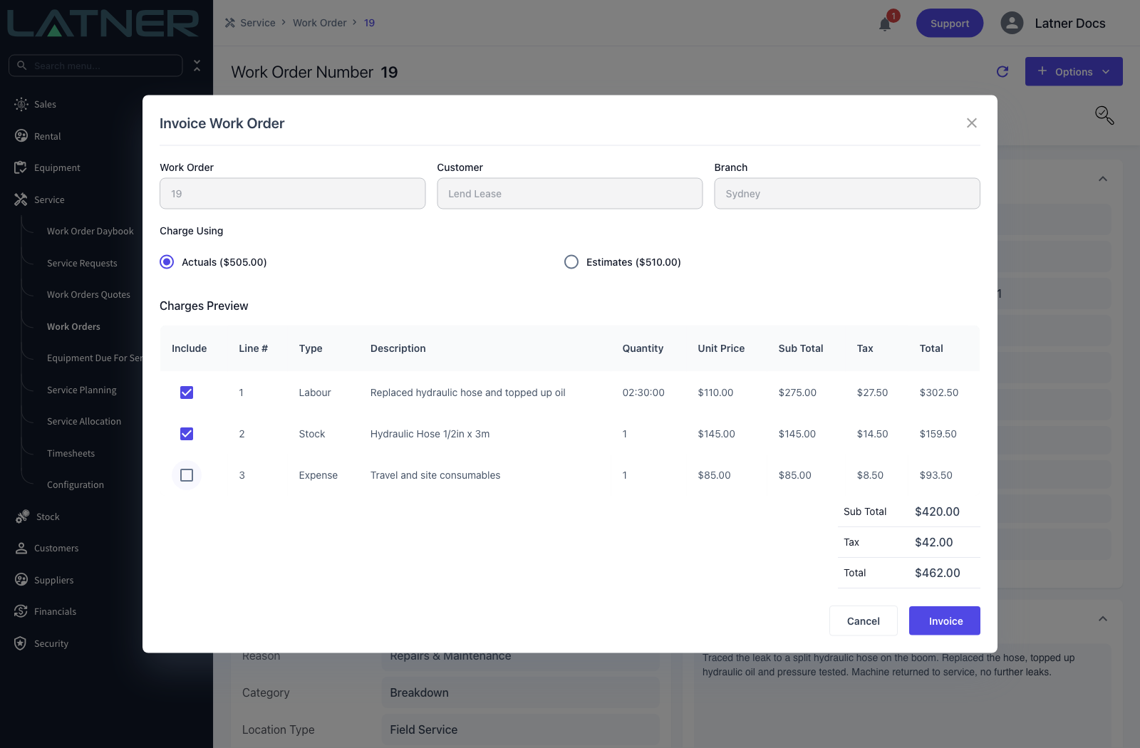This screenshot has width=1140, height=748.
Task: Open the search magnifier on work order
Action: [1104, 115]
